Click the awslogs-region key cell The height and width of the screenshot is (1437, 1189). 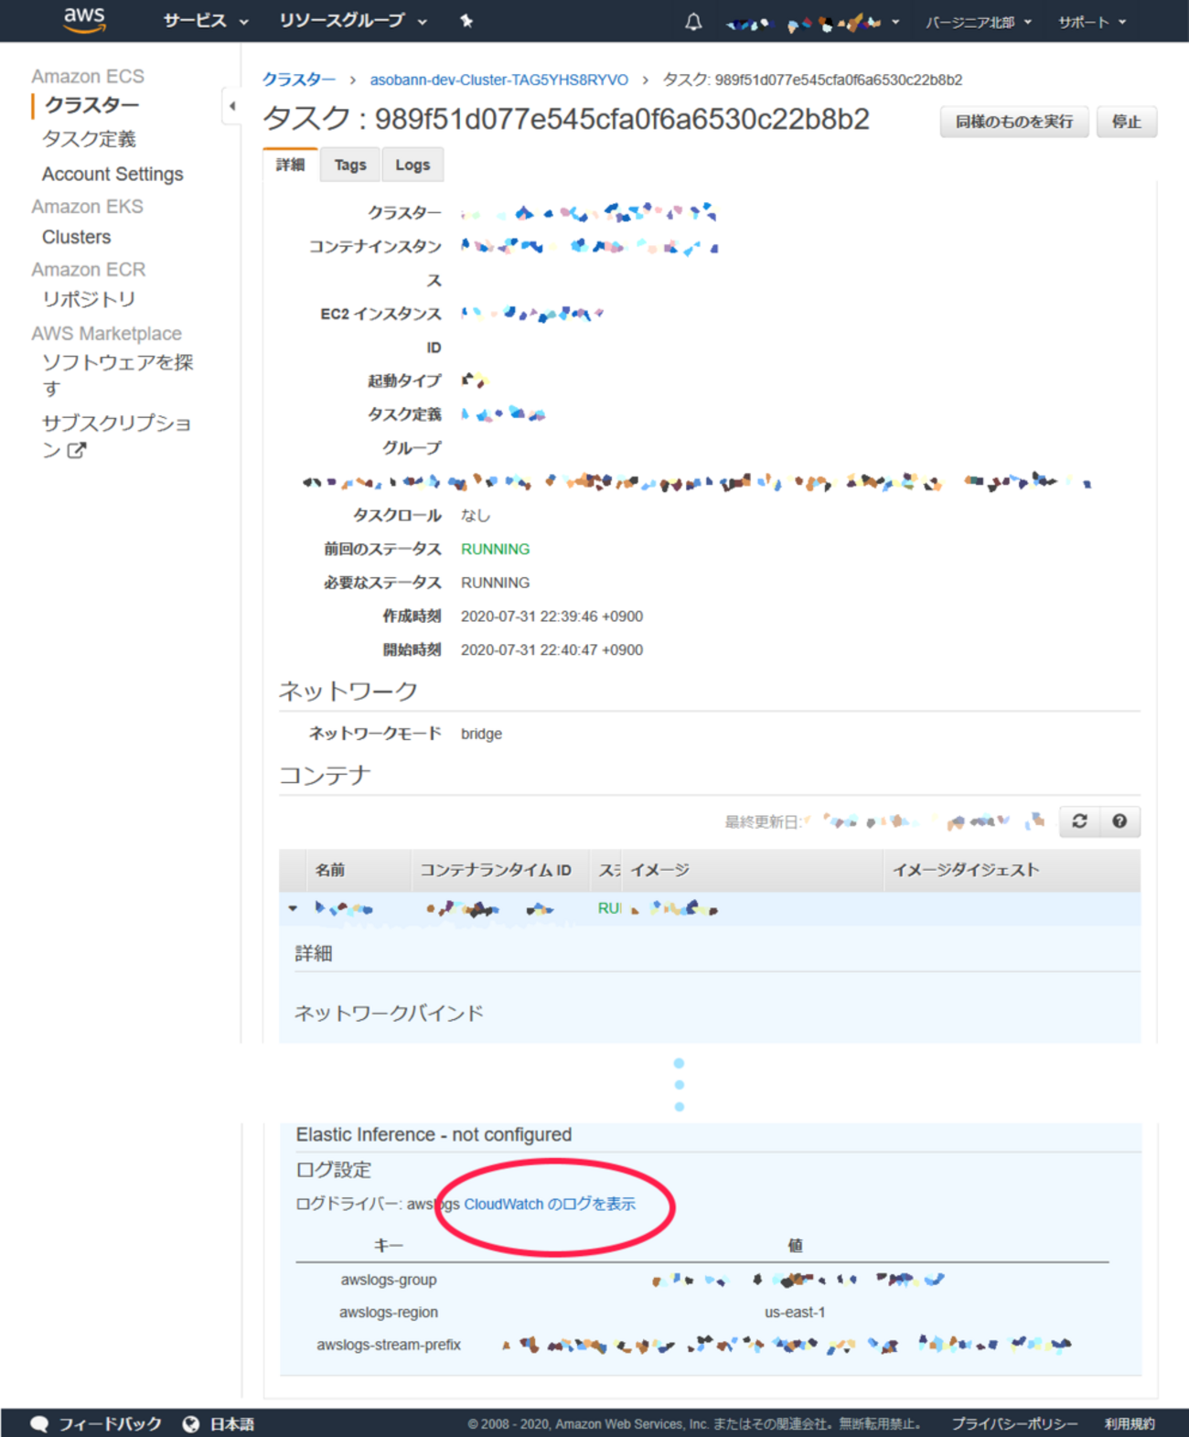click(389, 1312)
